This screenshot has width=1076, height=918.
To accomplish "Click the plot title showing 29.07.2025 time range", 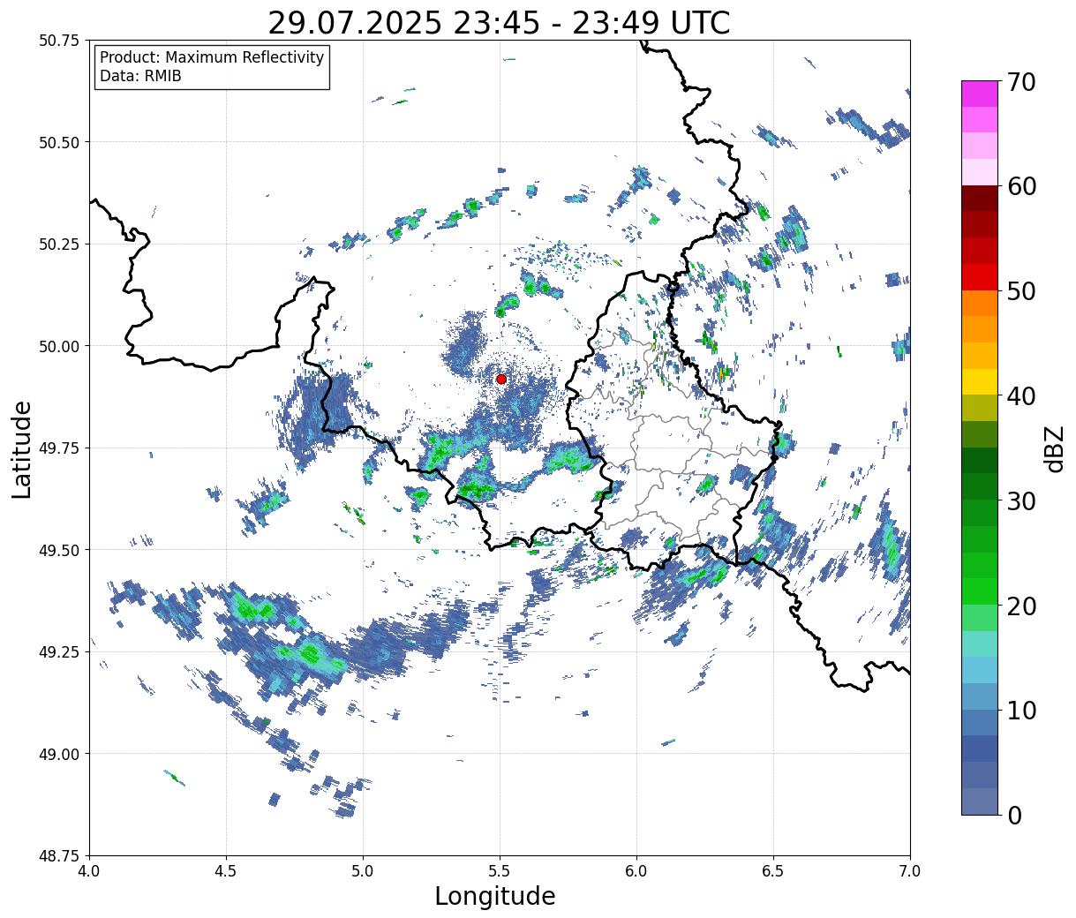I will coord(500,23).
